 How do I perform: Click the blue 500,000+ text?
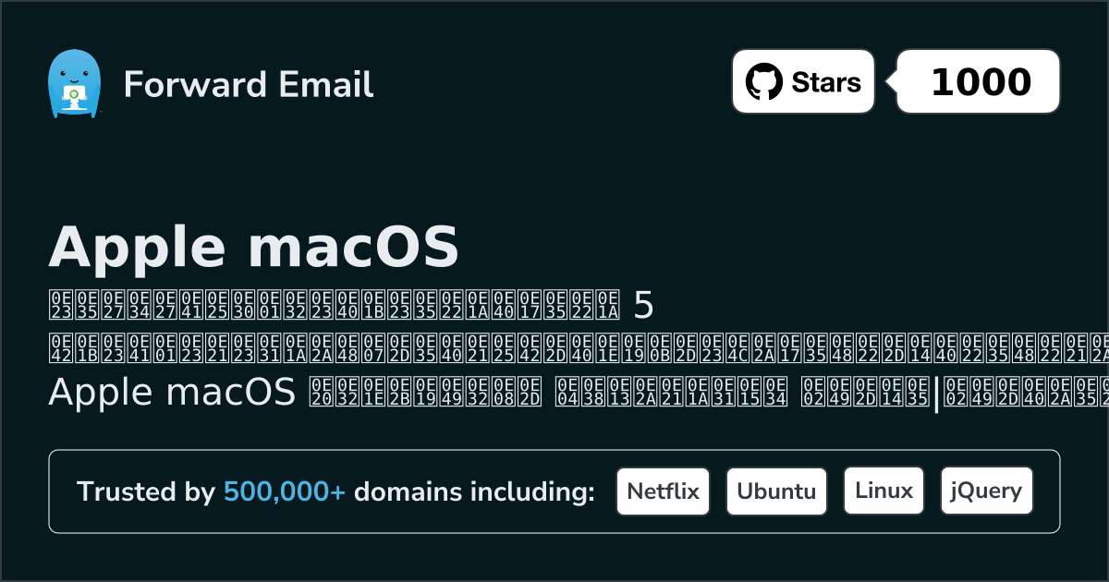click(x=285, y=492)
